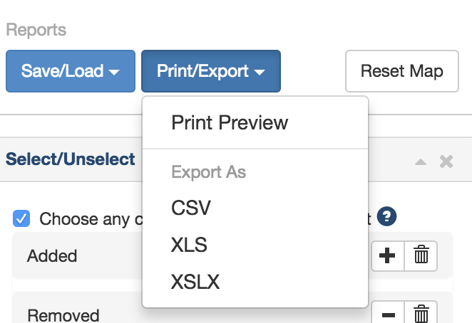This screenshot has width=472, height=323.
Task: Open the Save/Load dropdown
Action: click(70, 71)
